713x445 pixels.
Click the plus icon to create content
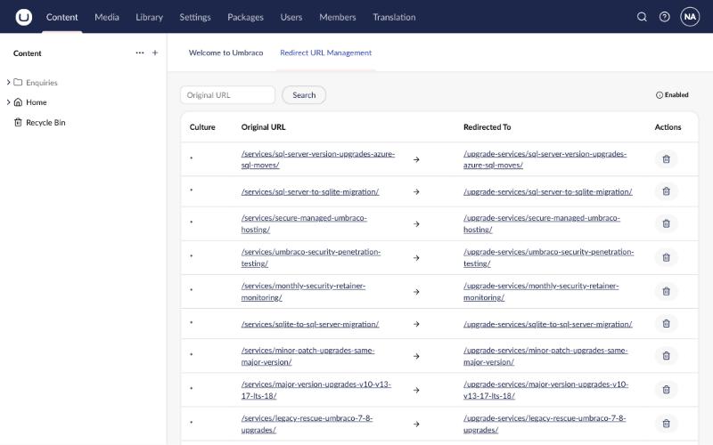[155, 53]
